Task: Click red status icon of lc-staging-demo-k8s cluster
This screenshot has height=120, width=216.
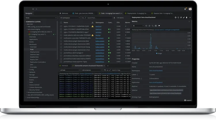Action: (x=29, y=32)
